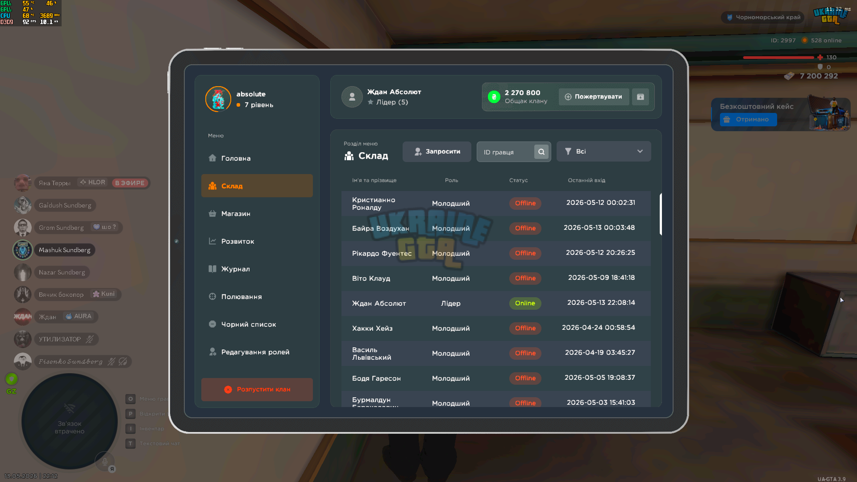Click the Ждан Абсолют profile avatar icon
Viewport: 857px width, 482px height.
352,97
